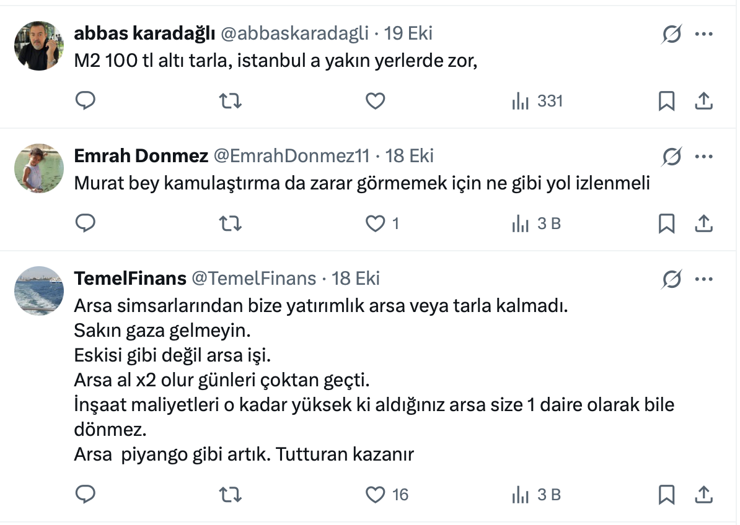This screenshot has width=740, height=525.
Task: Retweet abbas karadağlı's post about tarla
Action: pyautogui.click(x=231, y=101)
